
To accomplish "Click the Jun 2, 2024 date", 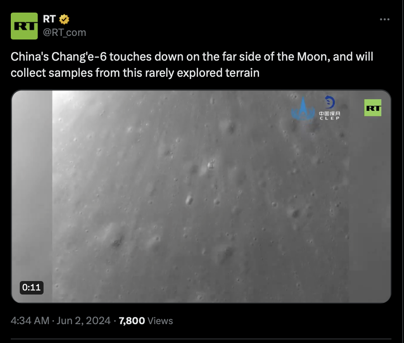I will pyautogui.click(x=83, y=321).
